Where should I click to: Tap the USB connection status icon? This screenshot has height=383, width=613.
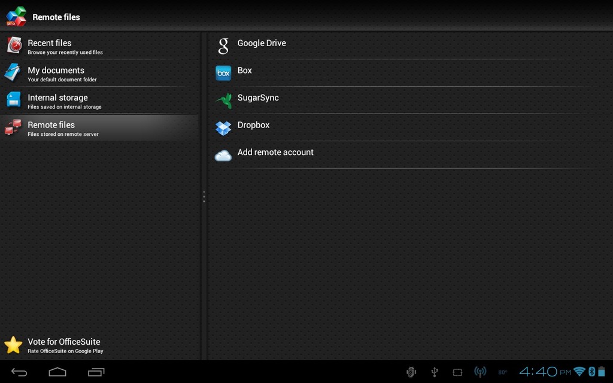(x=435, y=372)
